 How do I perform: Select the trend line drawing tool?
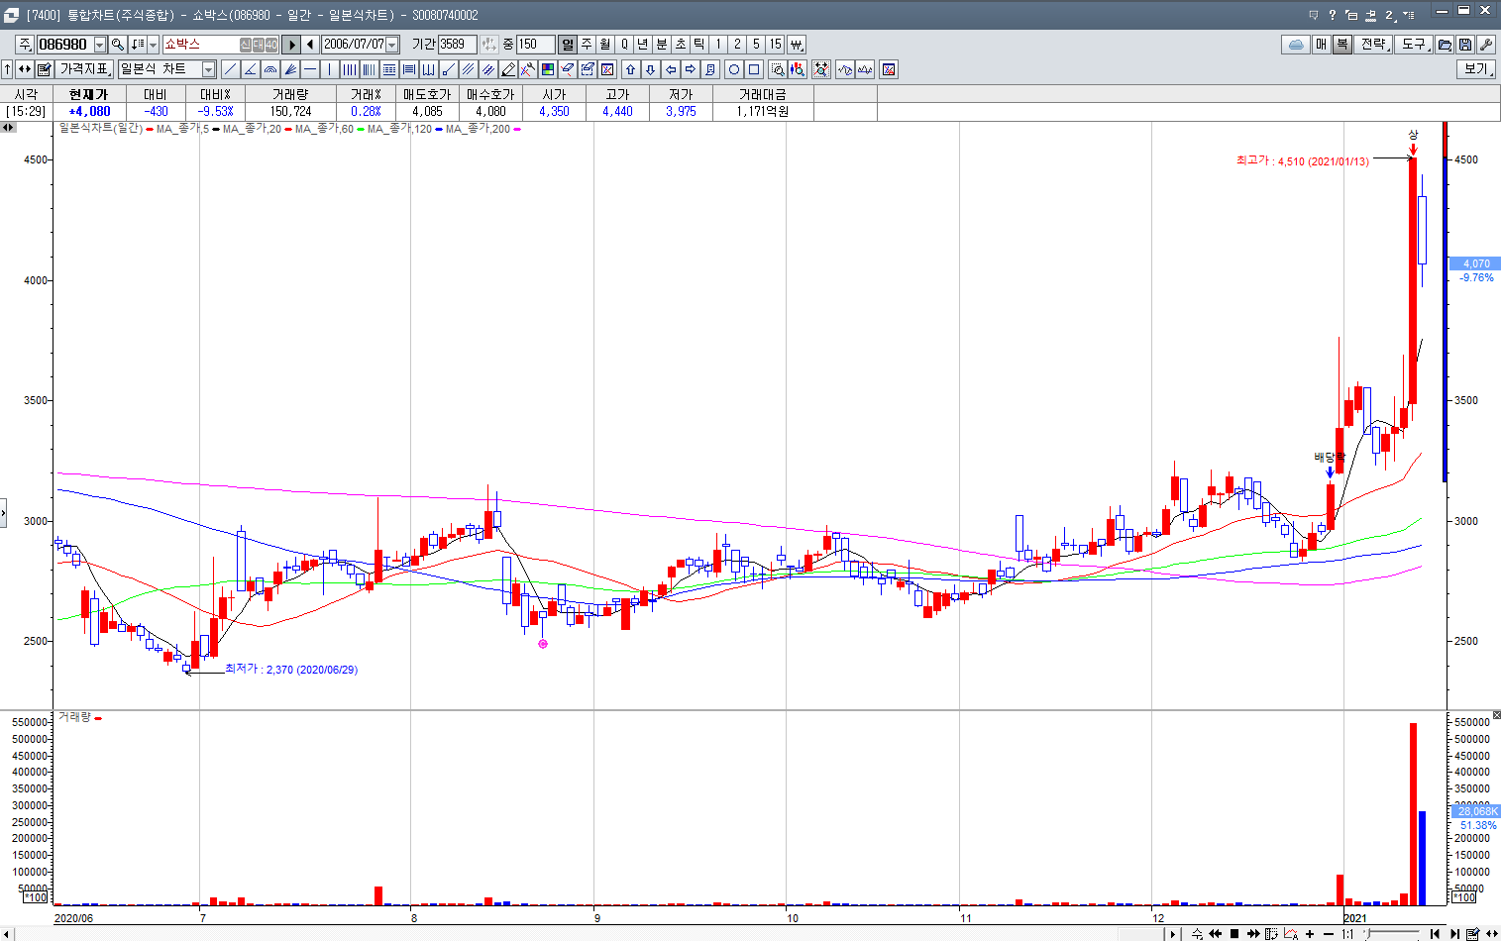(231, 69)
